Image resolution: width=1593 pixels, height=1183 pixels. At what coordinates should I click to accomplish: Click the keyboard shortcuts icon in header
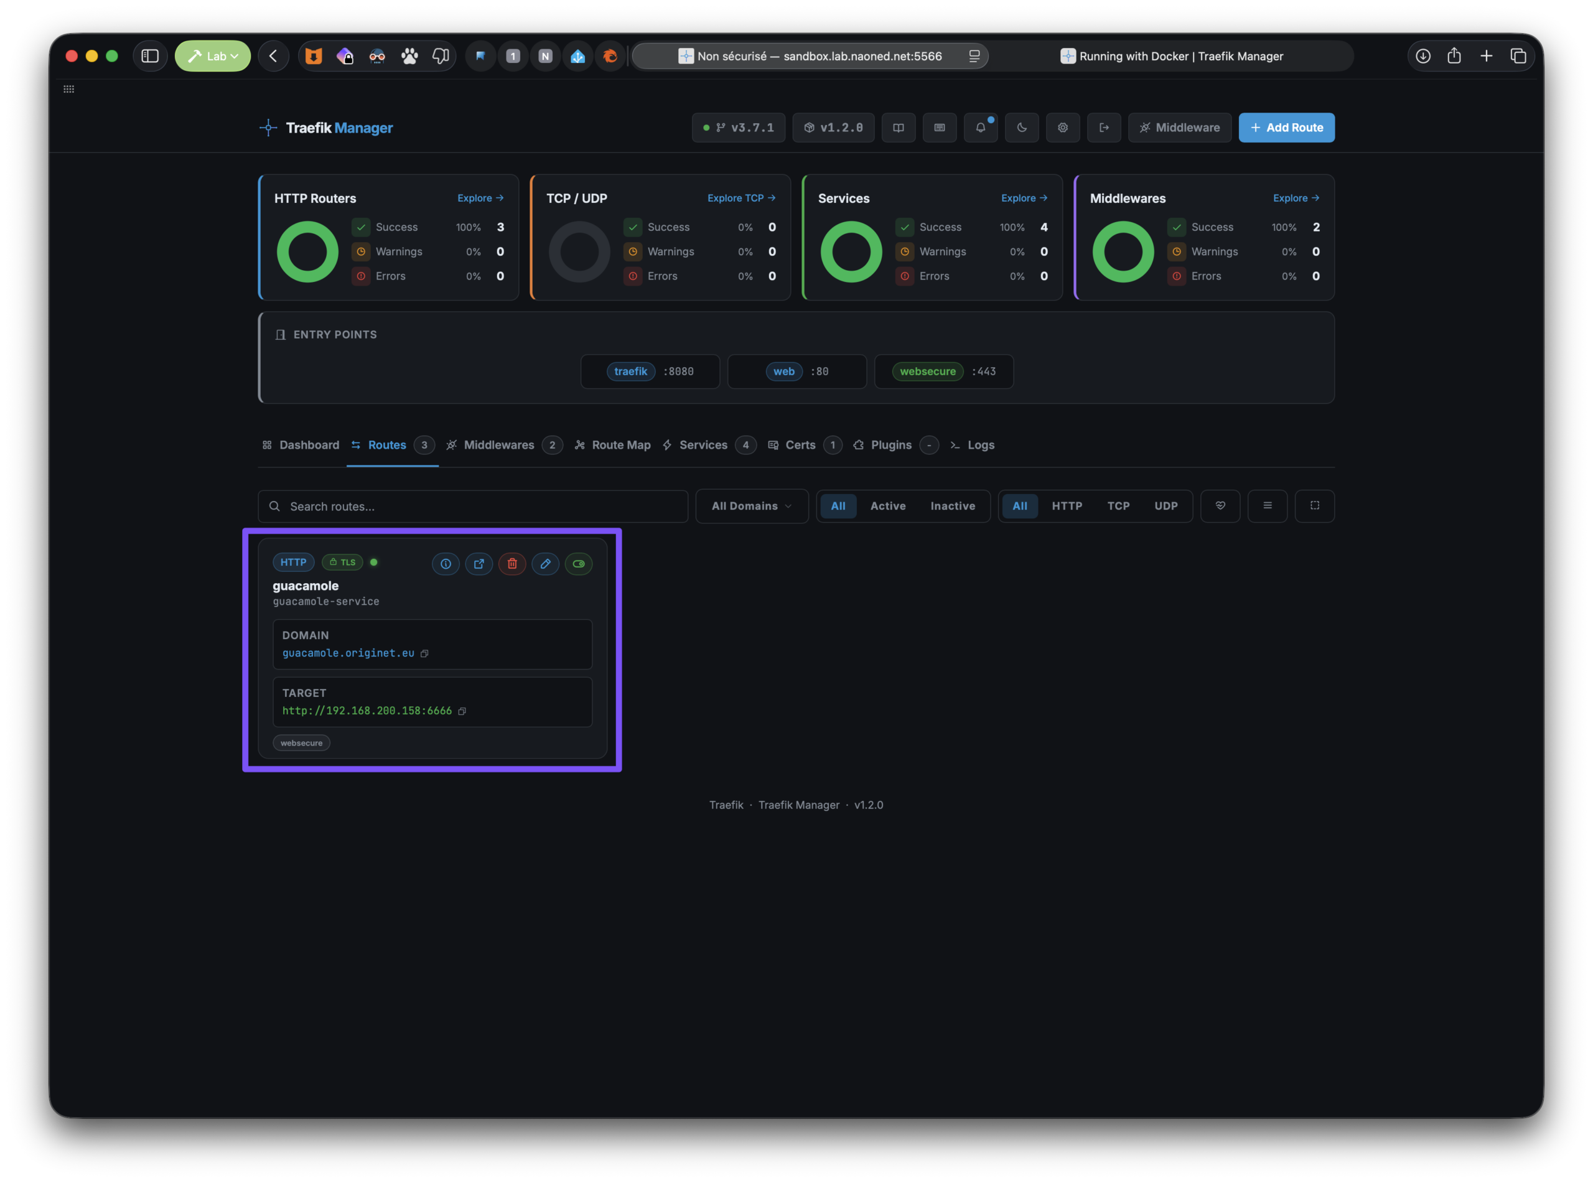(x=940, y=128)
